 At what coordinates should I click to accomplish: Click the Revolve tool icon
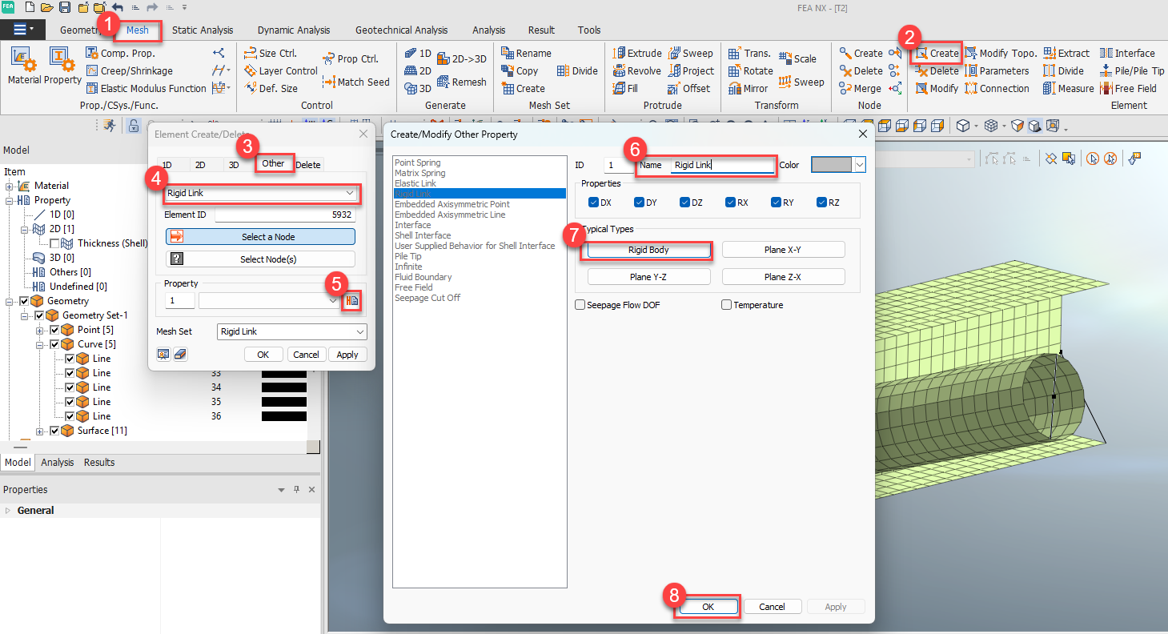(x=620, y=71)
